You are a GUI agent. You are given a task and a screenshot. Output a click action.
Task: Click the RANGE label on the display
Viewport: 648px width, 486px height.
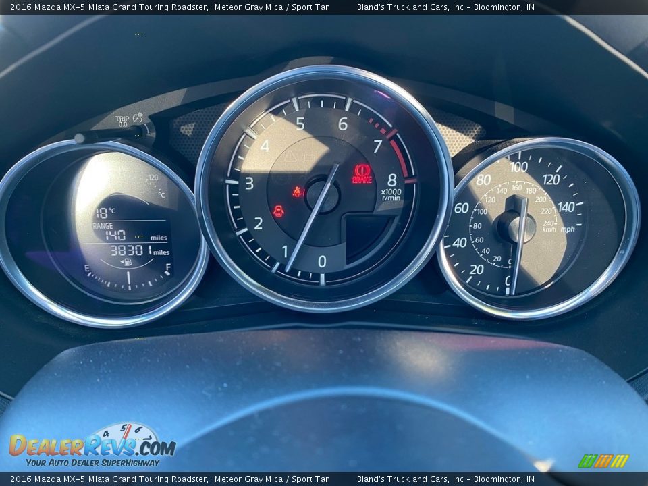(103, 226)
